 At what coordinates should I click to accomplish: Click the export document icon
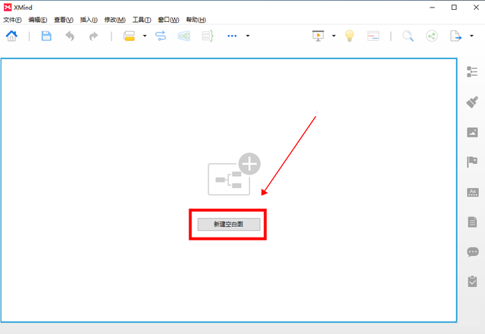[455, 36]
